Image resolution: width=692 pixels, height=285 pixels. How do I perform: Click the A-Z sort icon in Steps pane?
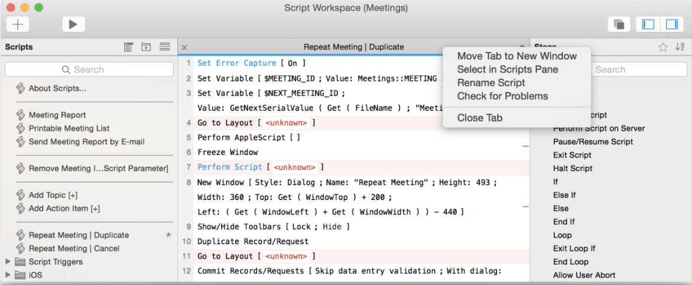pyautogui.click(x=680, y=47)
